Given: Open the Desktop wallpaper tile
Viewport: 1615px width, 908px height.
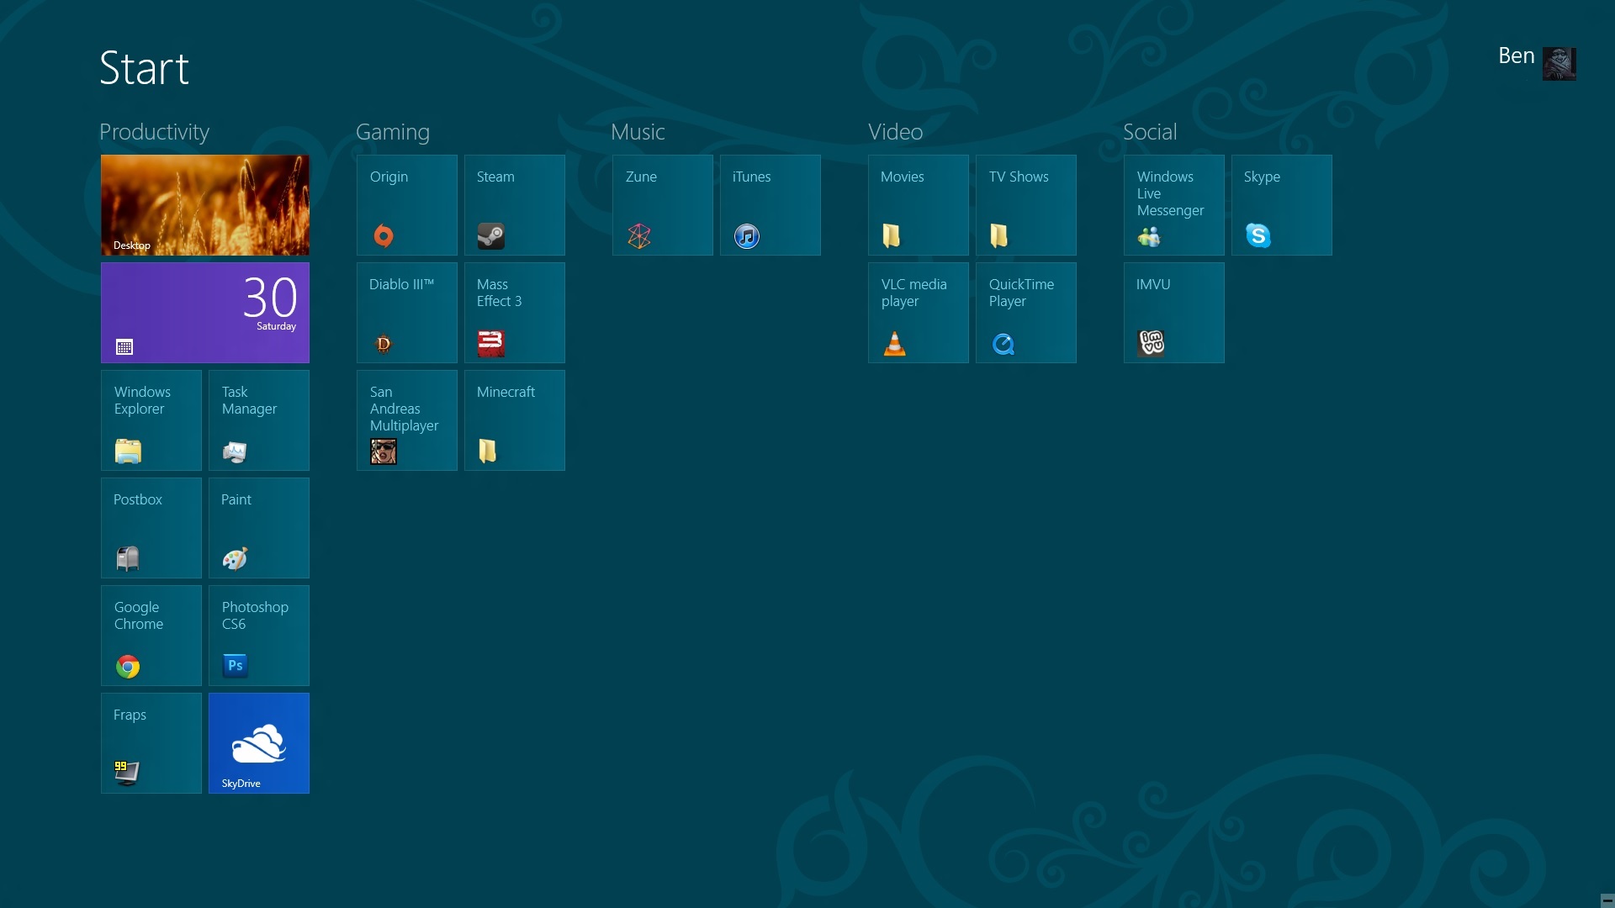Looking at the screenshot, I should [205, 205].
